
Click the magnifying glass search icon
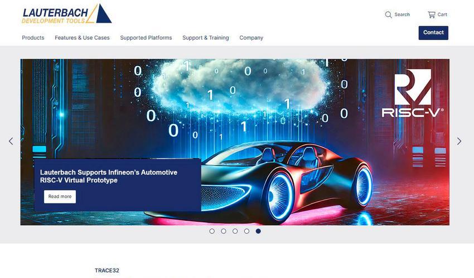[388, 14]
